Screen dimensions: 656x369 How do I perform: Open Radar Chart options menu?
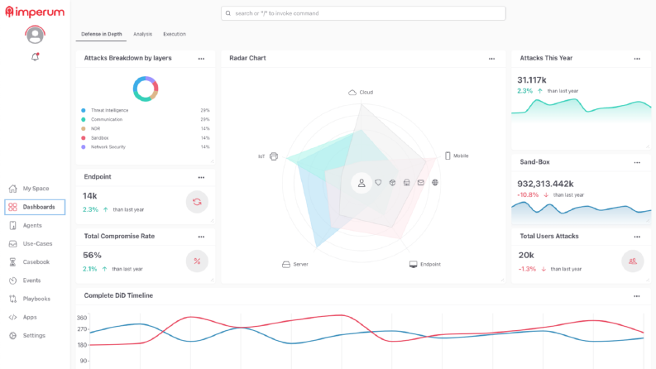(x=491, y=59)
